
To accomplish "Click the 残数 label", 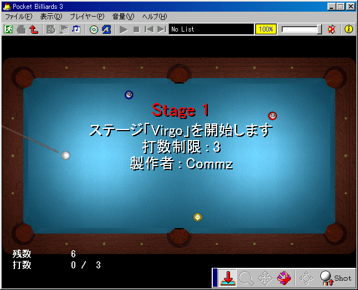I will pyautogui.click(x=22, y=253).
